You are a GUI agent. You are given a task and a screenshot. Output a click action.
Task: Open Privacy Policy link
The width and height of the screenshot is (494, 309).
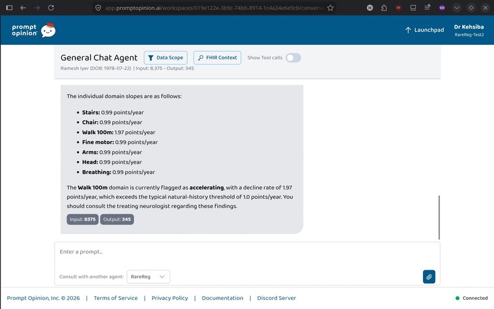pyautogui.click(x=170, y=298)
